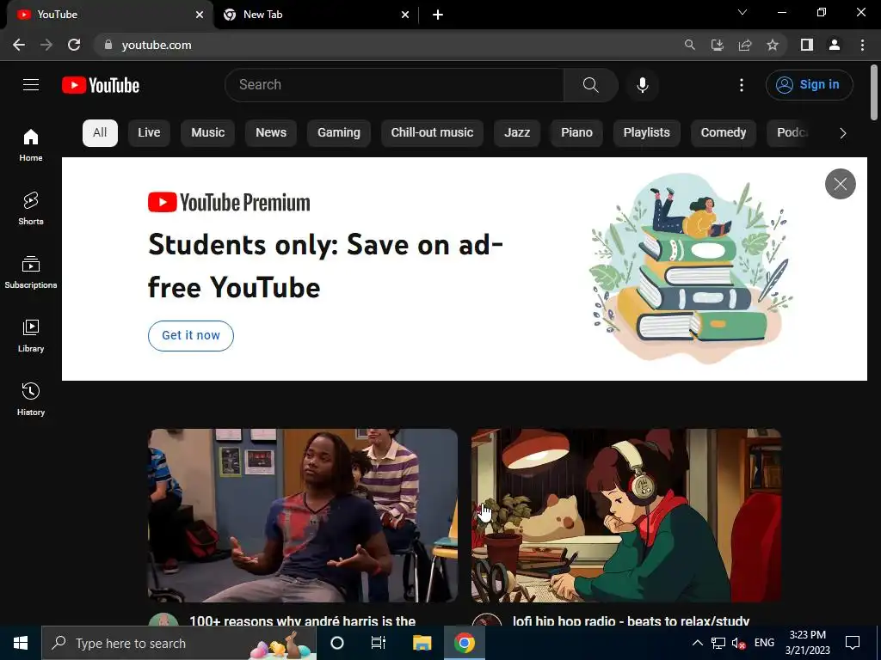Click the Chrome icon on the taskbar
This screenshot has width=881, height=660.
(464, 643)
